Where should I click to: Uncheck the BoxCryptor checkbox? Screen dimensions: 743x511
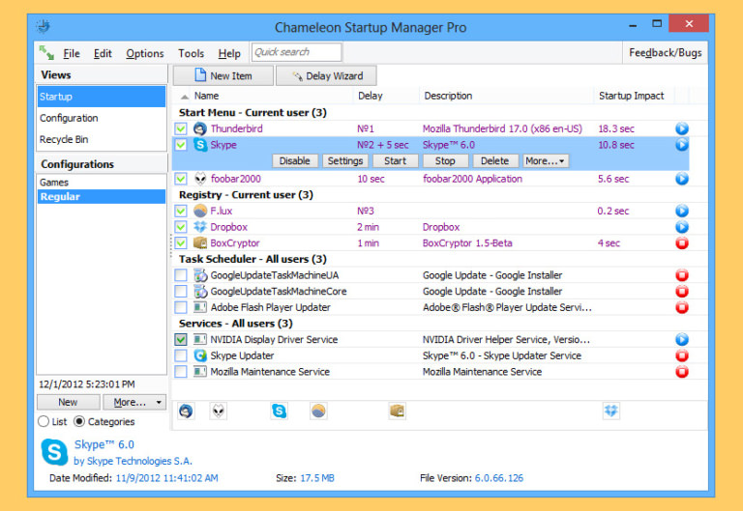[x=181, y=243]
